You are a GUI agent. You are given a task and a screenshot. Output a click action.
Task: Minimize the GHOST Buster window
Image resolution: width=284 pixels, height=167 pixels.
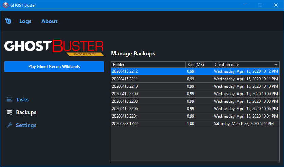point(245,5)
